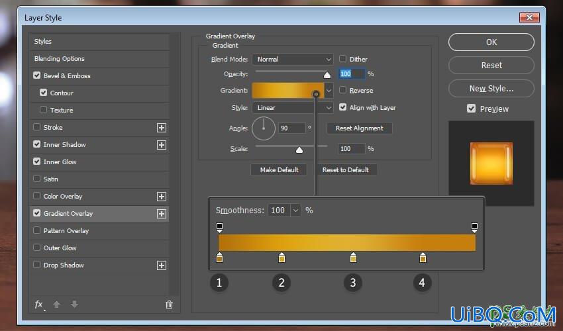563x331 pixels.
Task: Select the third color stop under the gradient
Action: tap(353, 258)
